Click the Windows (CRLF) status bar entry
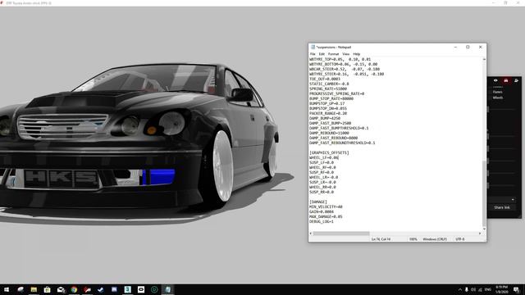 [x=434, y=239]
